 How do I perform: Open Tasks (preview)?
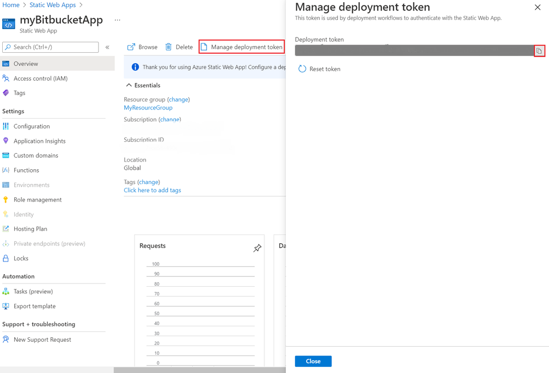tap(34, 292)
